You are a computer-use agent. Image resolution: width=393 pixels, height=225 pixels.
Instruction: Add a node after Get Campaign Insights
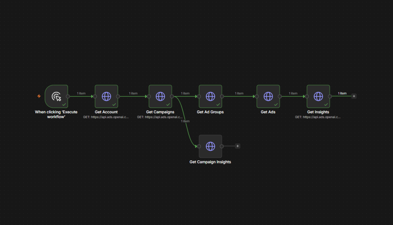click(x=238, y=146)
